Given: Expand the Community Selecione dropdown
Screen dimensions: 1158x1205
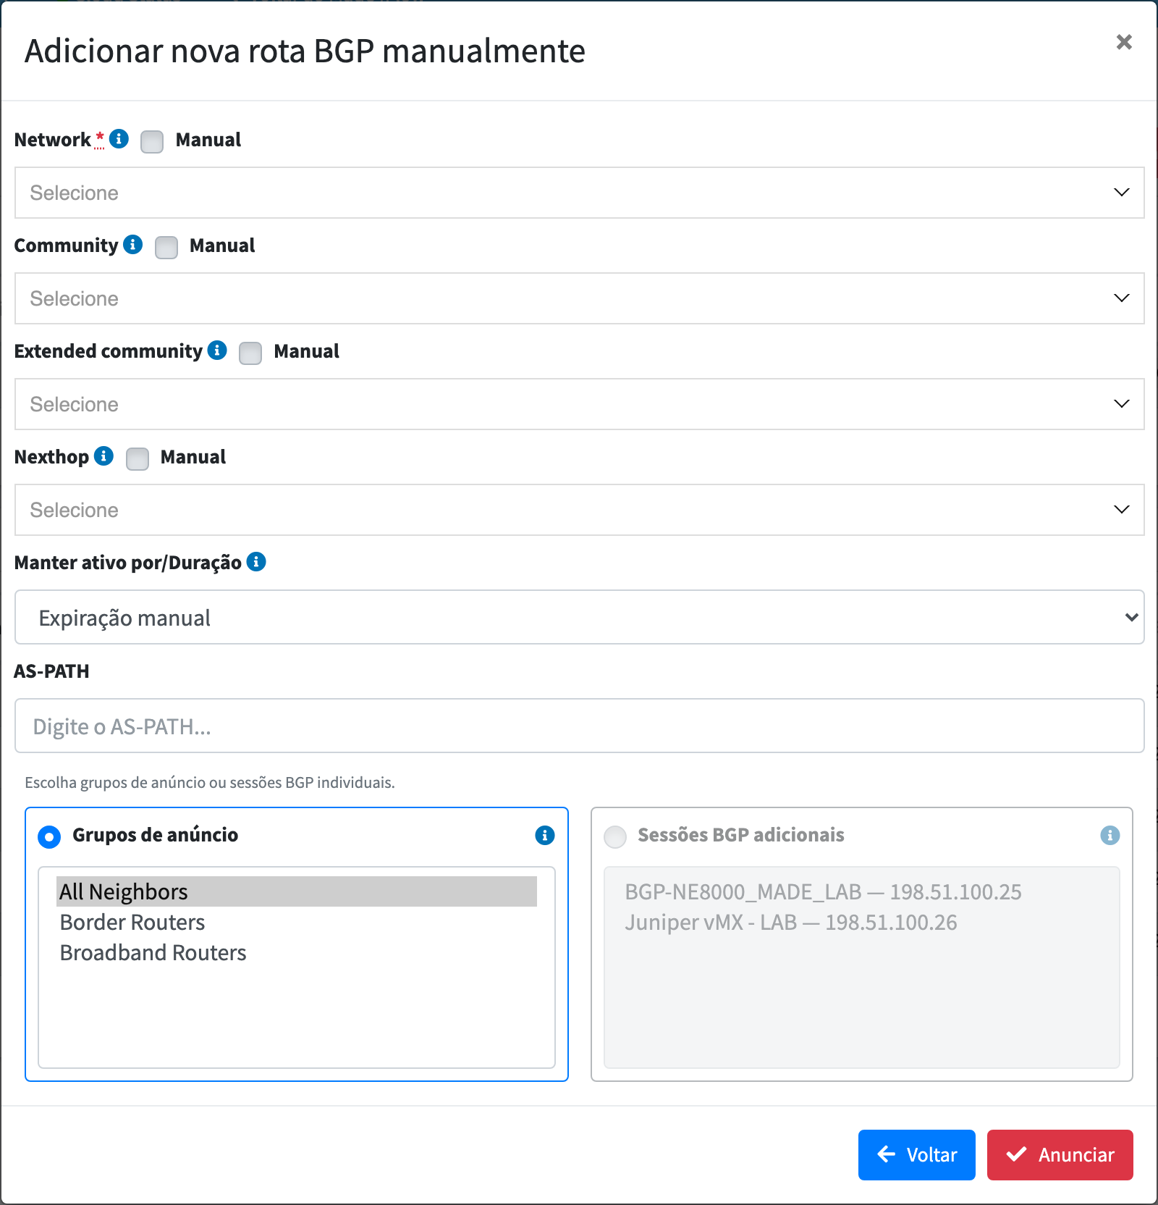Looking at the screenshot, I should (x=580, y=298).
